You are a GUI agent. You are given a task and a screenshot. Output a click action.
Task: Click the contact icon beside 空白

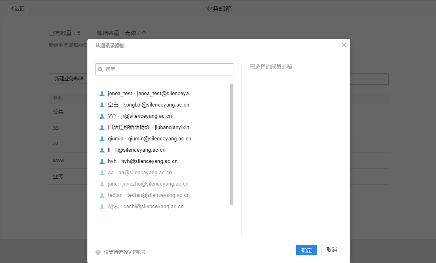(102, 104)
